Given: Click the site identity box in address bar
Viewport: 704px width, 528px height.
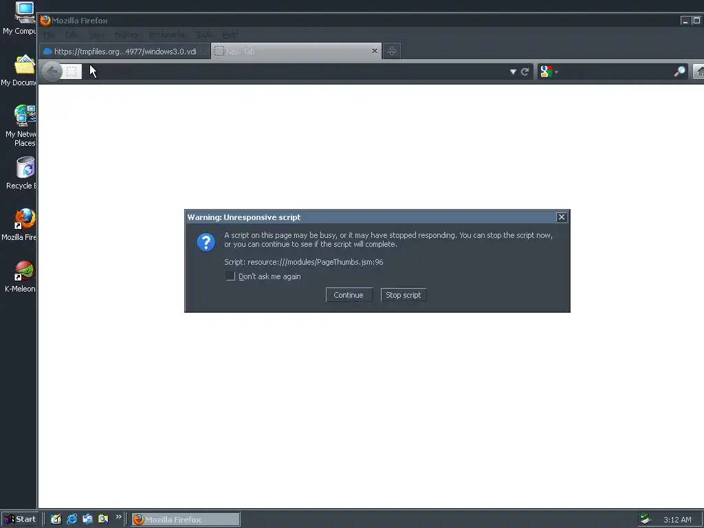Looking at the screenshot, I should coord(71,71).
